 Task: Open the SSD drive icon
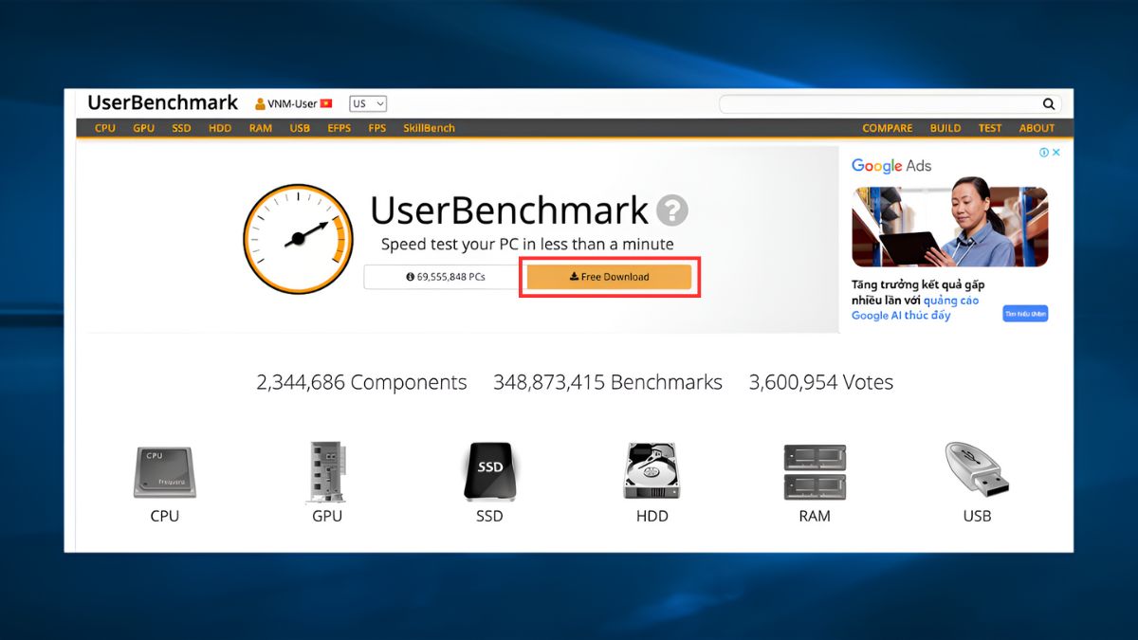[x=489, y=471]
